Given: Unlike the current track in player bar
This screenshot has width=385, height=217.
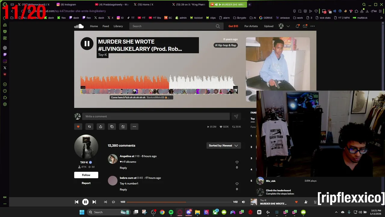Looking at the screenshot, I should 296,202.
